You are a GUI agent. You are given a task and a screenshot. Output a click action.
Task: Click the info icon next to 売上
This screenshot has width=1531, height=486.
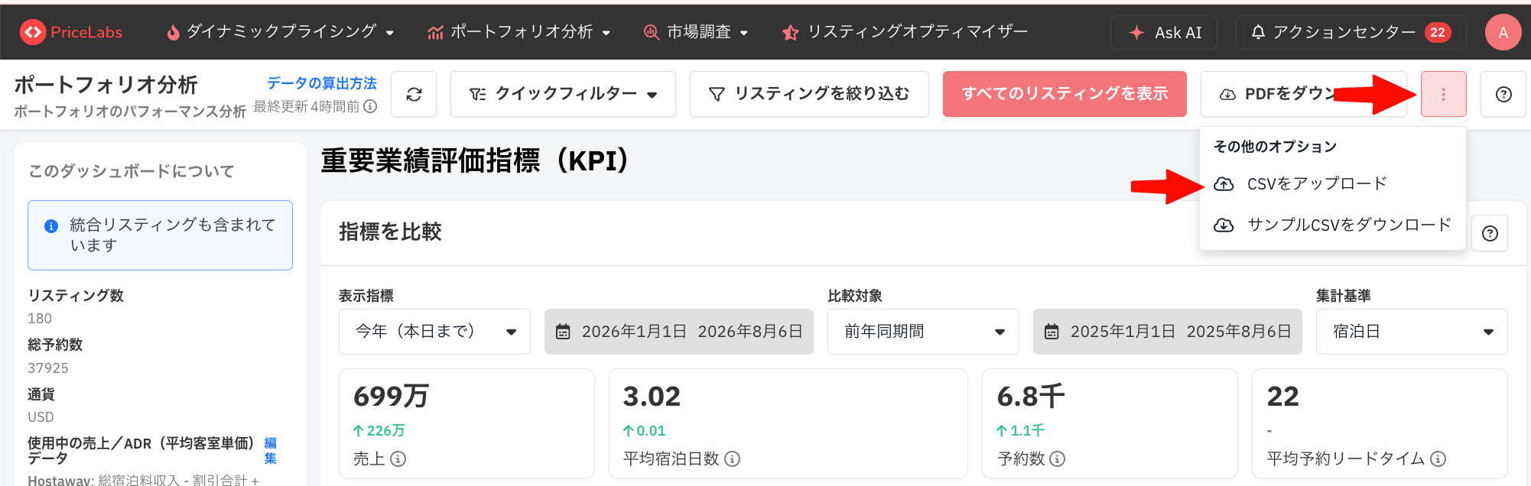398,458
